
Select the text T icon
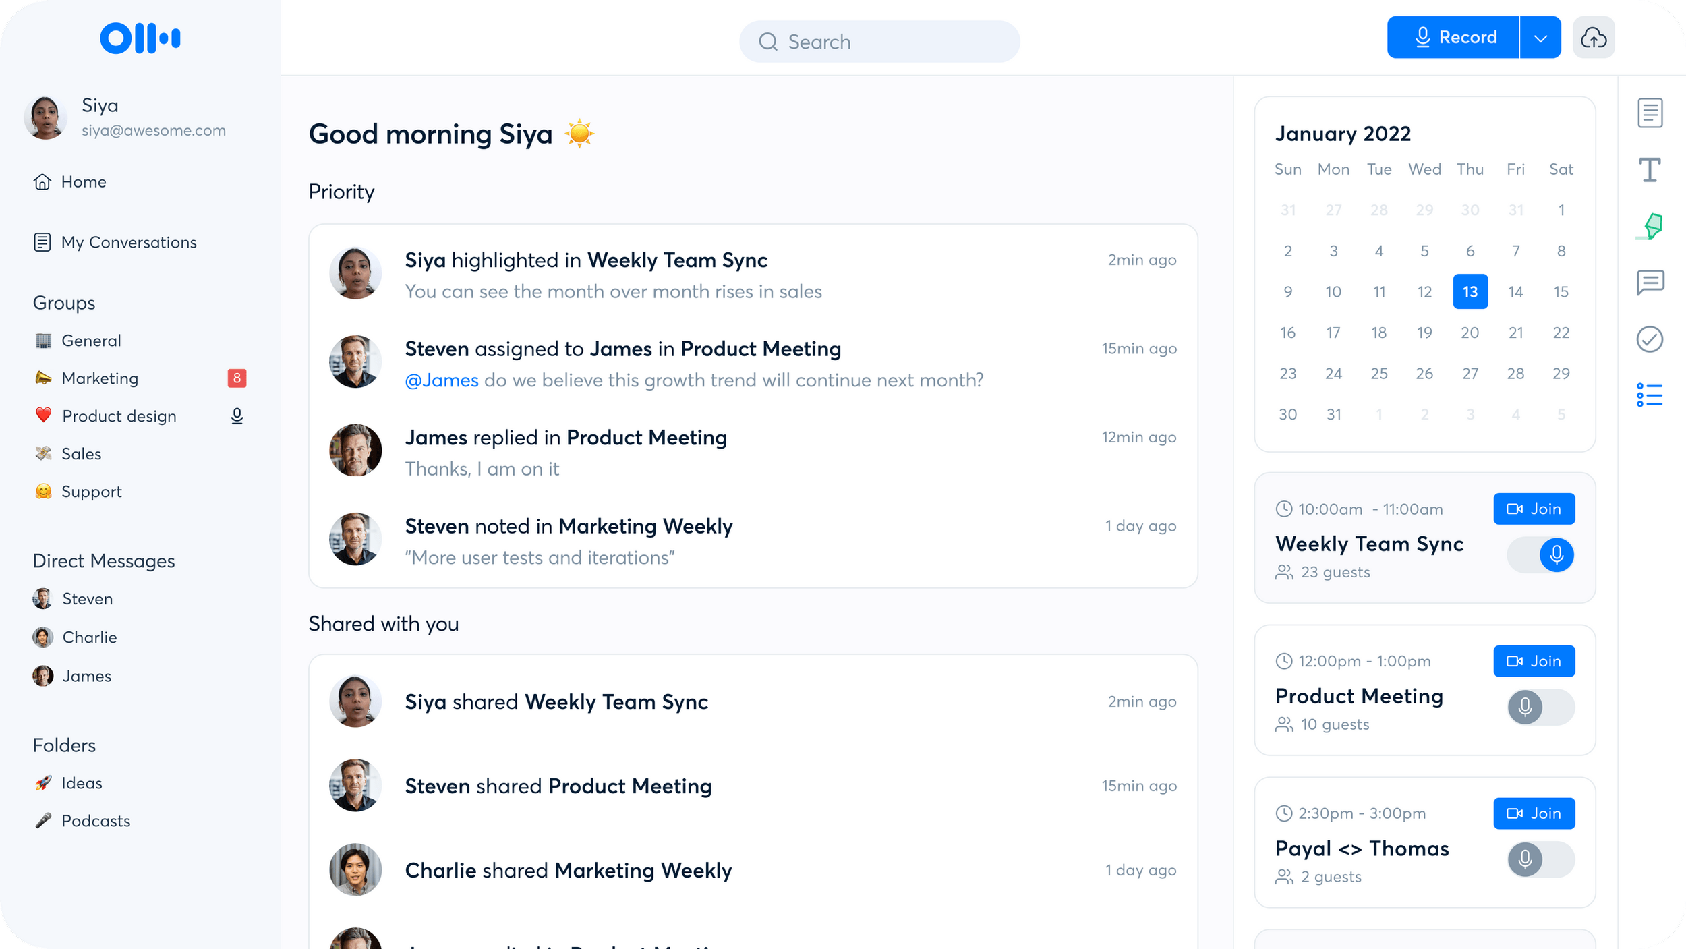(1650, 169)
